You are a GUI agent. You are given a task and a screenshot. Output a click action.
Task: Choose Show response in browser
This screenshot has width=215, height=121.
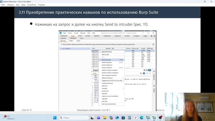coord(112,75)
